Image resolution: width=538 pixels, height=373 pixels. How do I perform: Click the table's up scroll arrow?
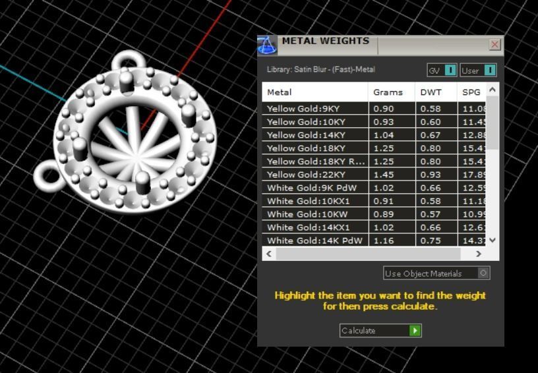[x=493, y=90]
